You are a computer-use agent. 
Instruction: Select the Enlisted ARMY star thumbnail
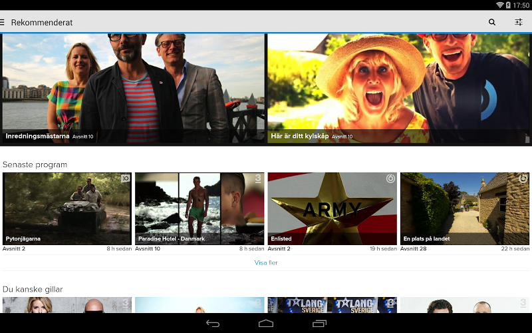pyautogui.click(x=332, y=208)
